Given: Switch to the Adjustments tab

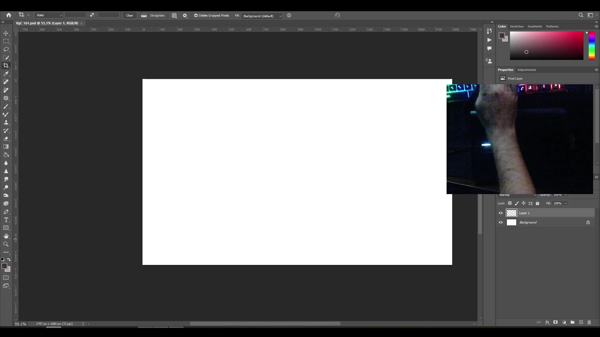Looking at the screenshot, I should click(x=526, y=70).
